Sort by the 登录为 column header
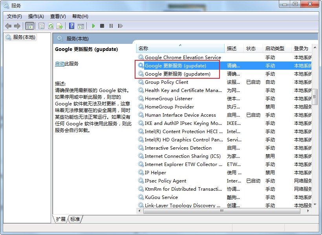This screenshot has height=235, width=322. click(302, 49)
